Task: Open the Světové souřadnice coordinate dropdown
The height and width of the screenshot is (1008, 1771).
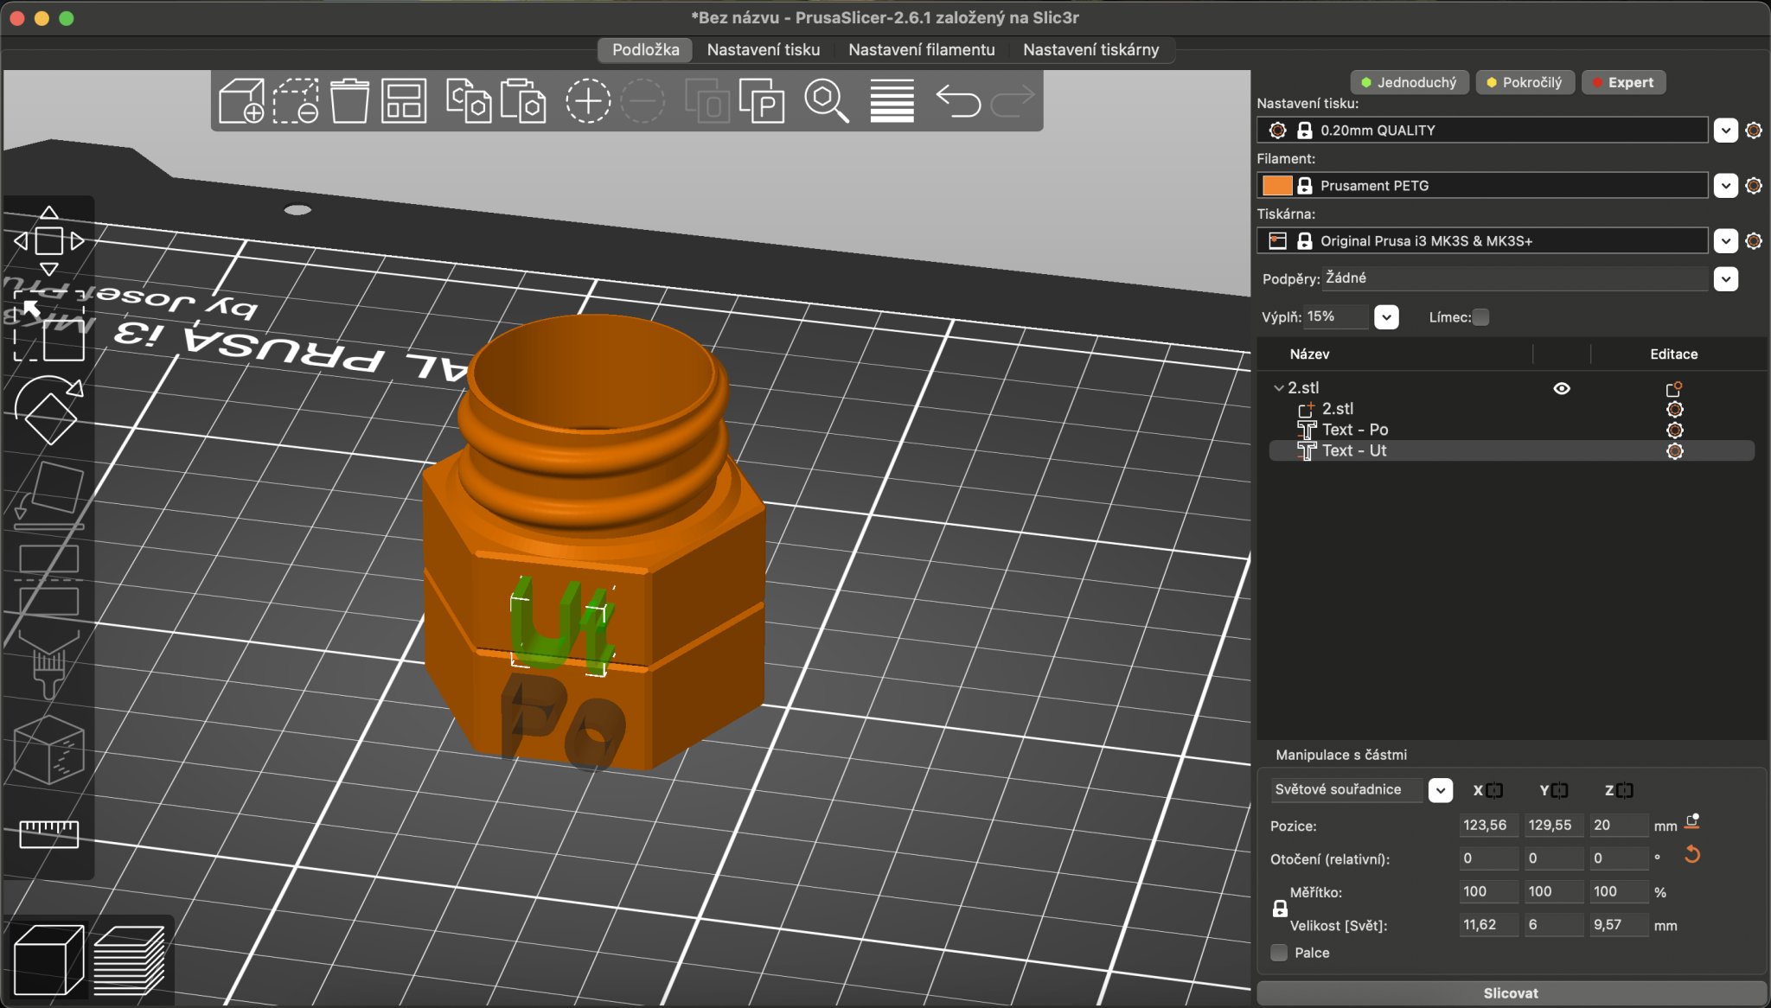Action: [1440, 790]
